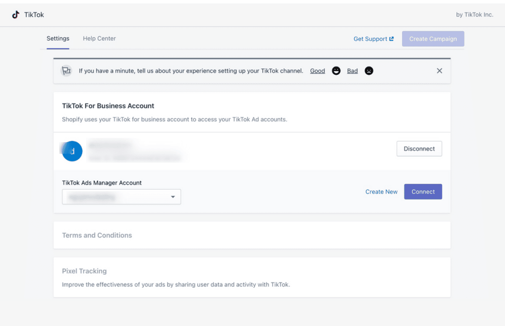The image size is (505, 326).
Task: Select the happy smiley face icon
Action: (x=336, y=71)
